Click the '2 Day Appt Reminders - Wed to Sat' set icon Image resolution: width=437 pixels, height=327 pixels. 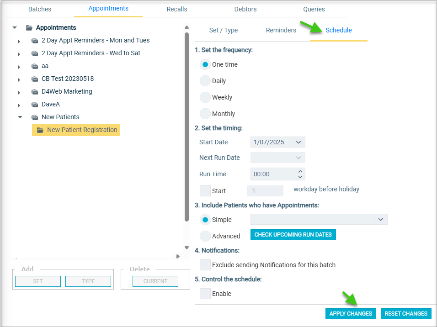(x=35, y=53)
